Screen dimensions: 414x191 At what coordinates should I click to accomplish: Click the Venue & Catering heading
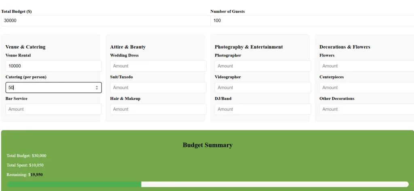coord(25,47)
